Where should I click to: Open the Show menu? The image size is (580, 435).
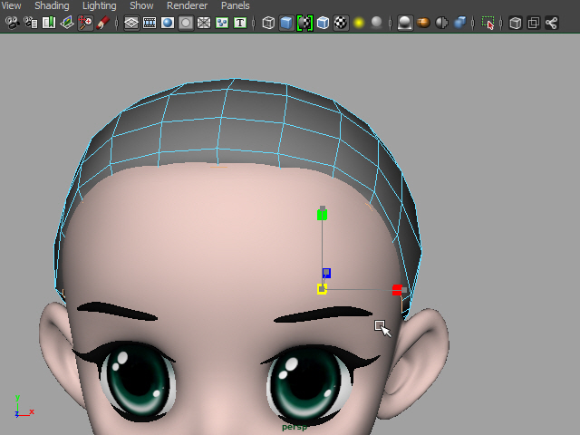click(x=141, y=5)
